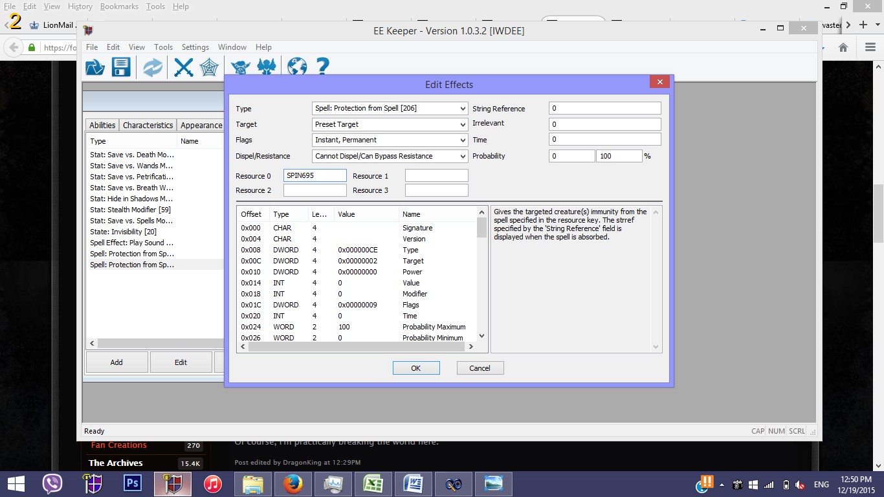This screenshot has width=884, height=497.
Task: Open the photo viewer taskbar icon
Action: point(493,483)
